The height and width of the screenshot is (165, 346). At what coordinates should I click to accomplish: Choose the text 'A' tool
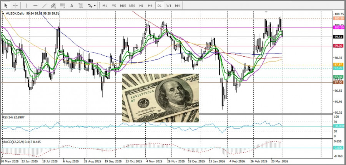point(72,5)
